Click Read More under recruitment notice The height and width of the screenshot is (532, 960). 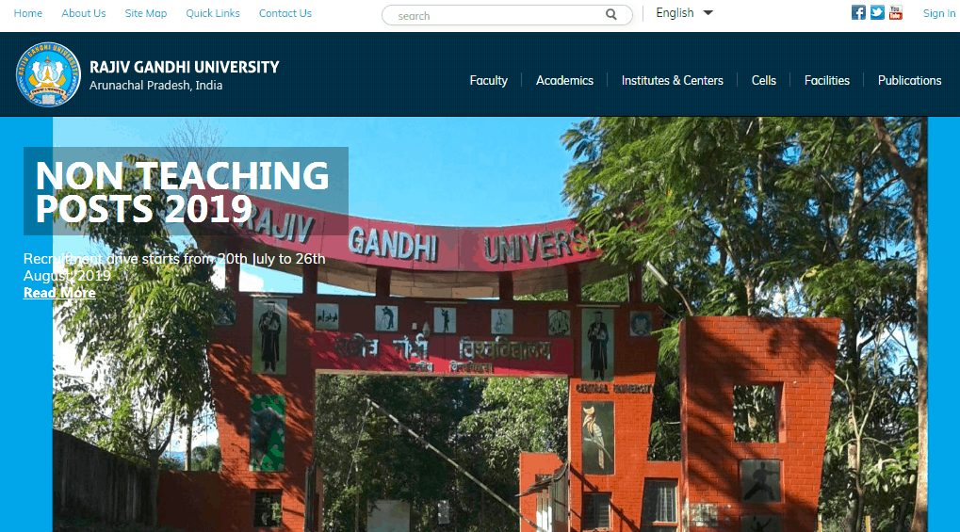click(x=59, y=293)
